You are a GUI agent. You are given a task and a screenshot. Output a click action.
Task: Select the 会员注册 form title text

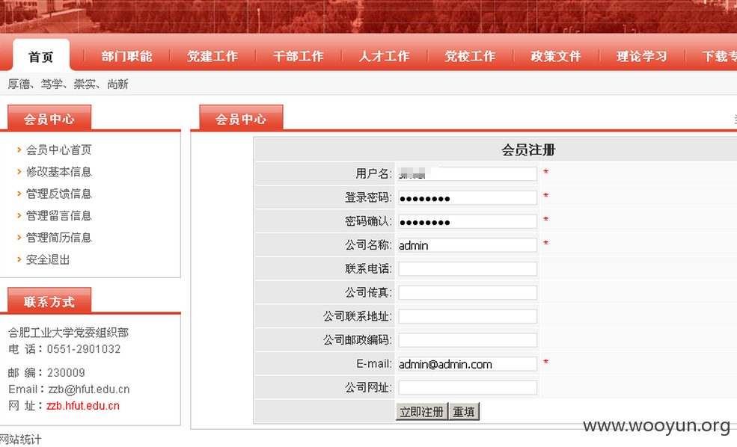tap(528, 150)
